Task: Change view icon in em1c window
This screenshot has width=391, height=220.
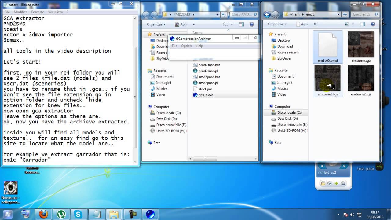Action: pos(347,24)
